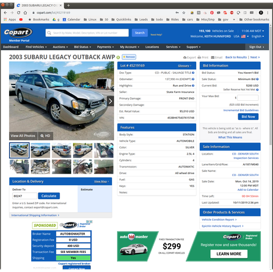Click Odometer help info icon
Screen dimensions: 273x272
pyautogui.click(x=193, y=79)
